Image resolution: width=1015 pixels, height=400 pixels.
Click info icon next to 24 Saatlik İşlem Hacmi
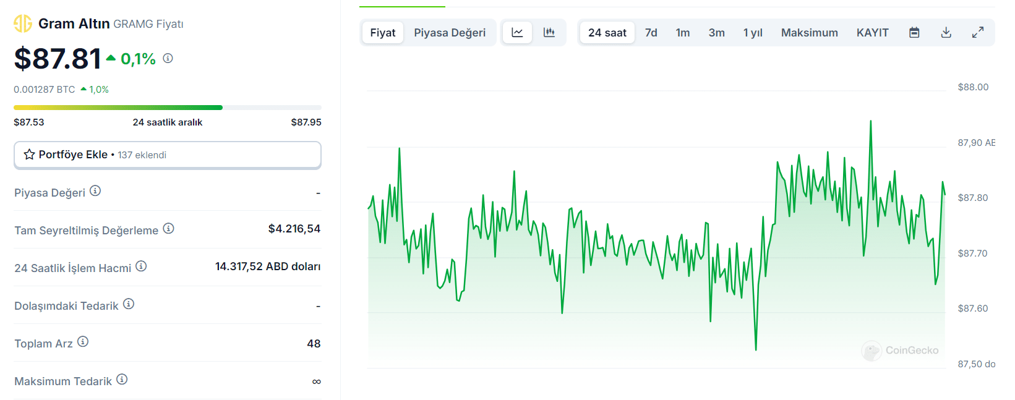[141, 266]
